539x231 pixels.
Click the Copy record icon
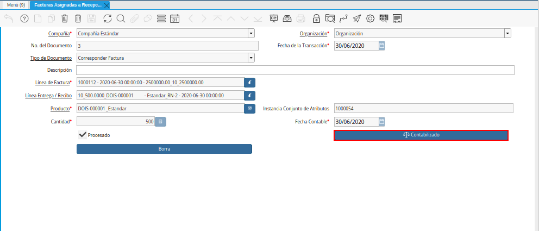[51, 18]
